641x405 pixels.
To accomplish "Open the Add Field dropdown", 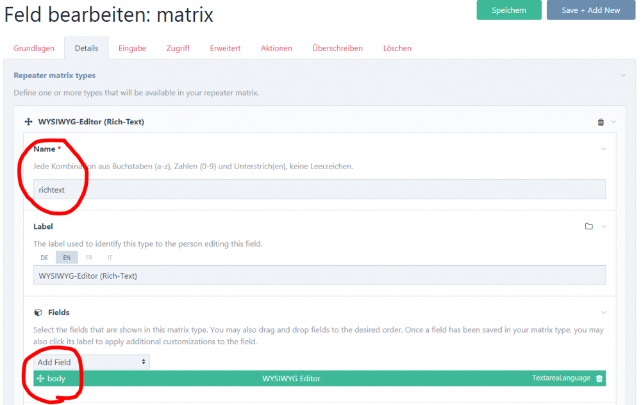I will click(91, 361).
